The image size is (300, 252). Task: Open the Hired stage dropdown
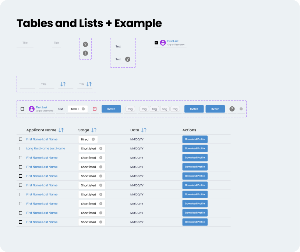[93, 139]
